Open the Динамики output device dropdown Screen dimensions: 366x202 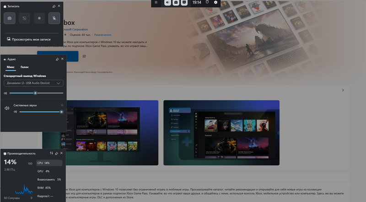(x=33, y=83)
